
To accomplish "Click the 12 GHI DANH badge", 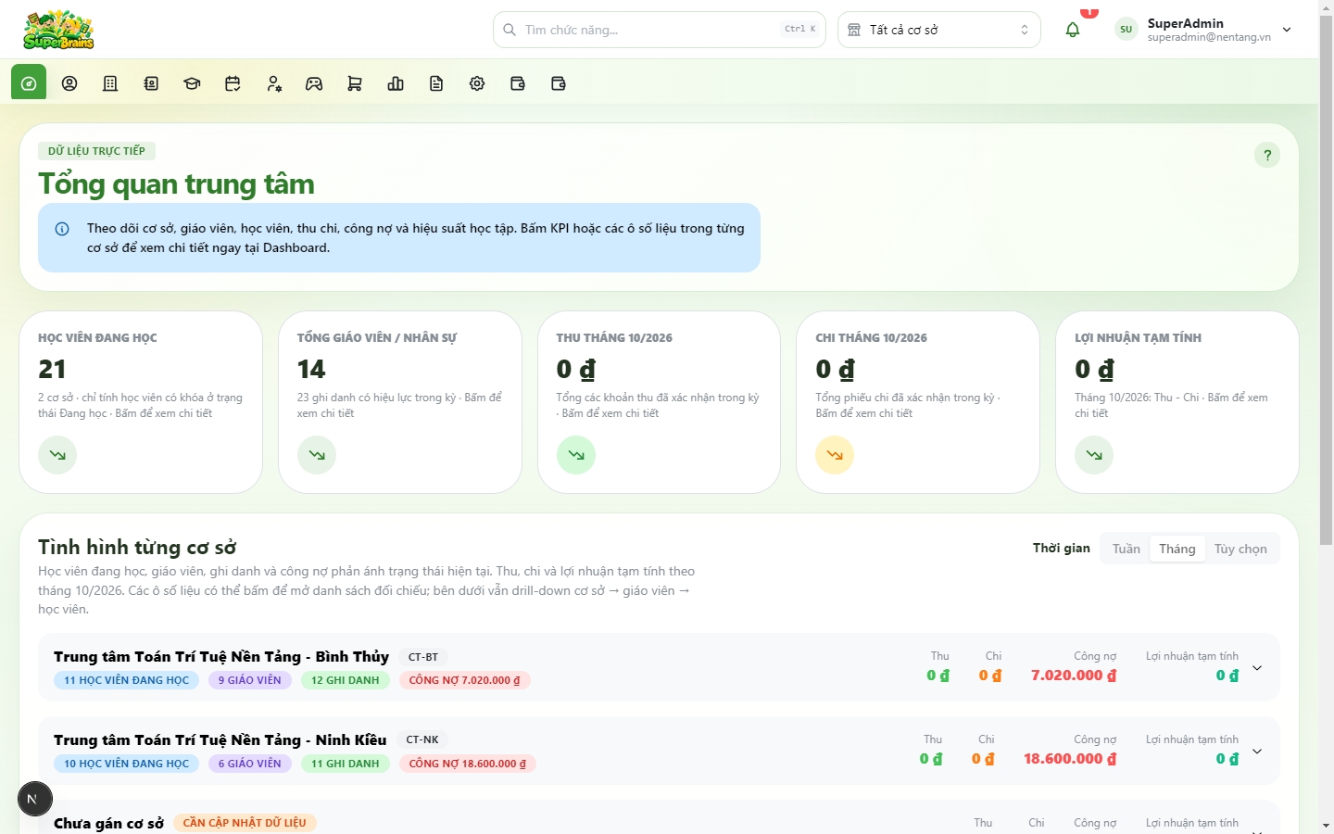I will [346, 680].
